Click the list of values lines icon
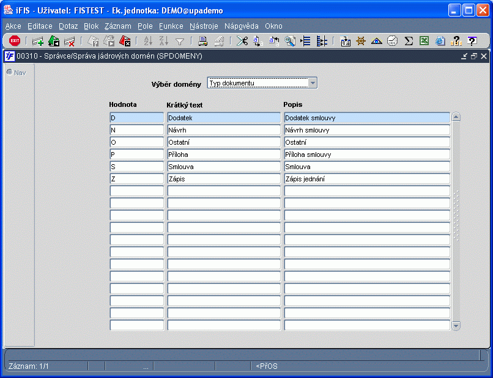 click(305, 41)
